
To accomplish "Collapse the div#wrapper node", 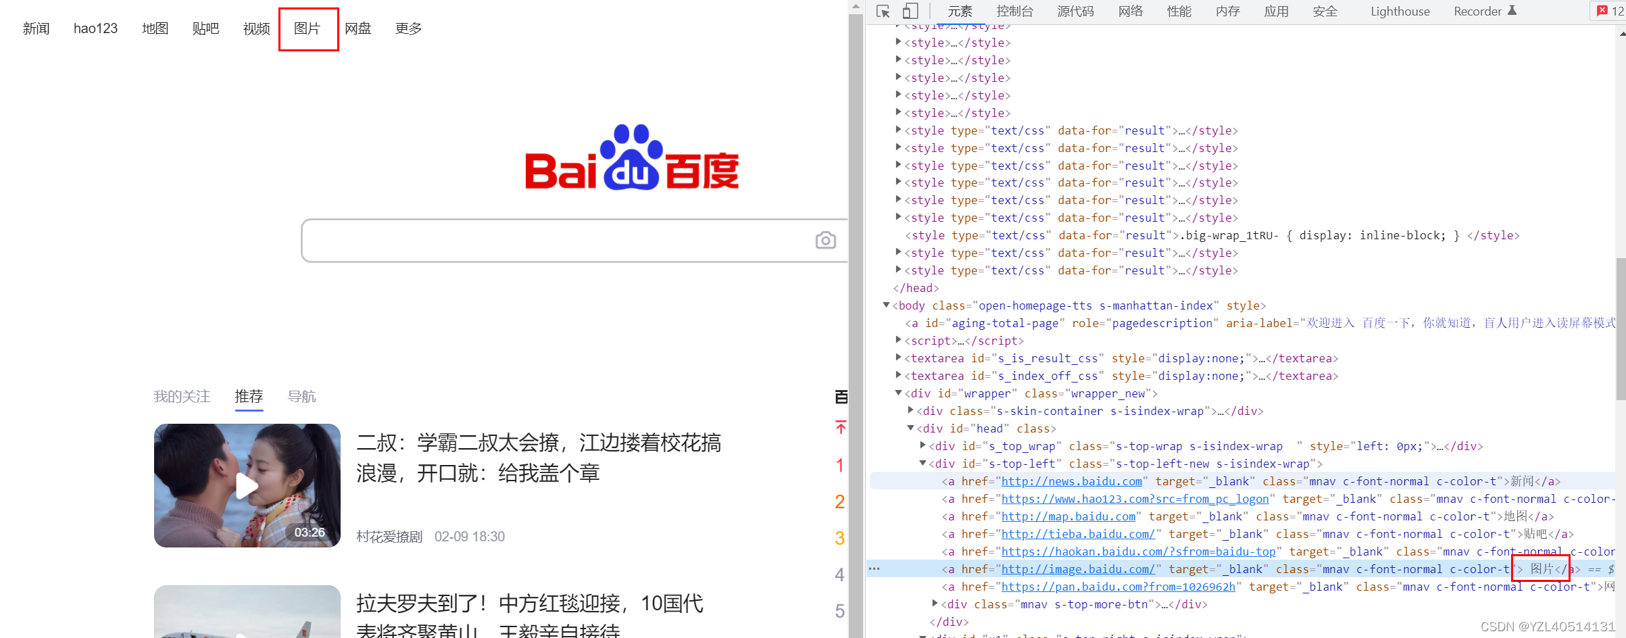I will [898, 393].
